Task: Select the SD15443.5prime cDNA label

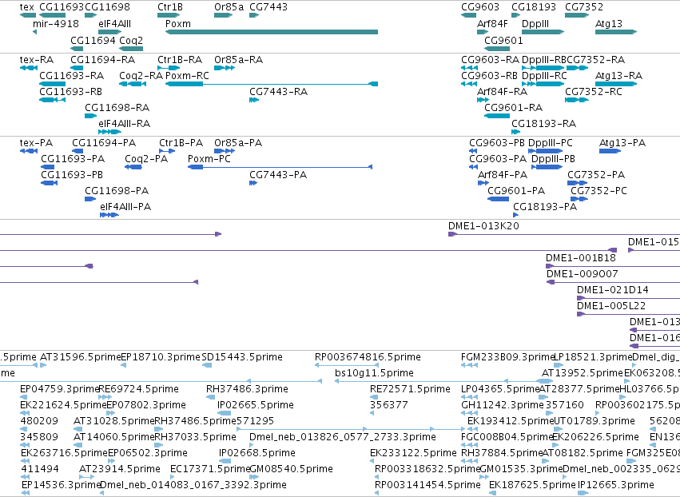Action: (x=242, y=357)
